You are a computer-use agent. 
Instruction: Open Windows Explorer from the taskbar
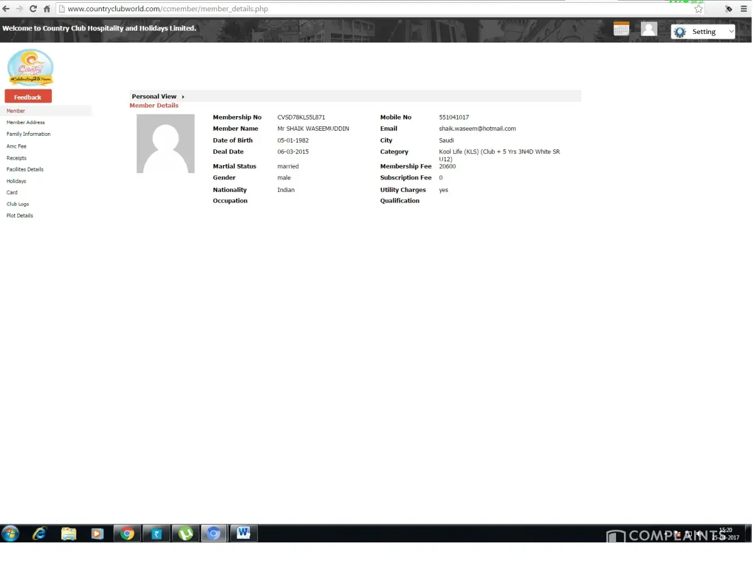click(68, 534)
